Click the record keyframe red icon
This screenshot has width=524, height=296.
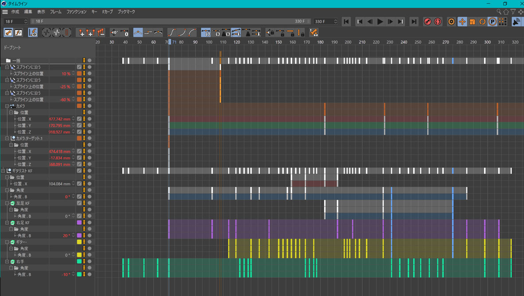(427, 22)
